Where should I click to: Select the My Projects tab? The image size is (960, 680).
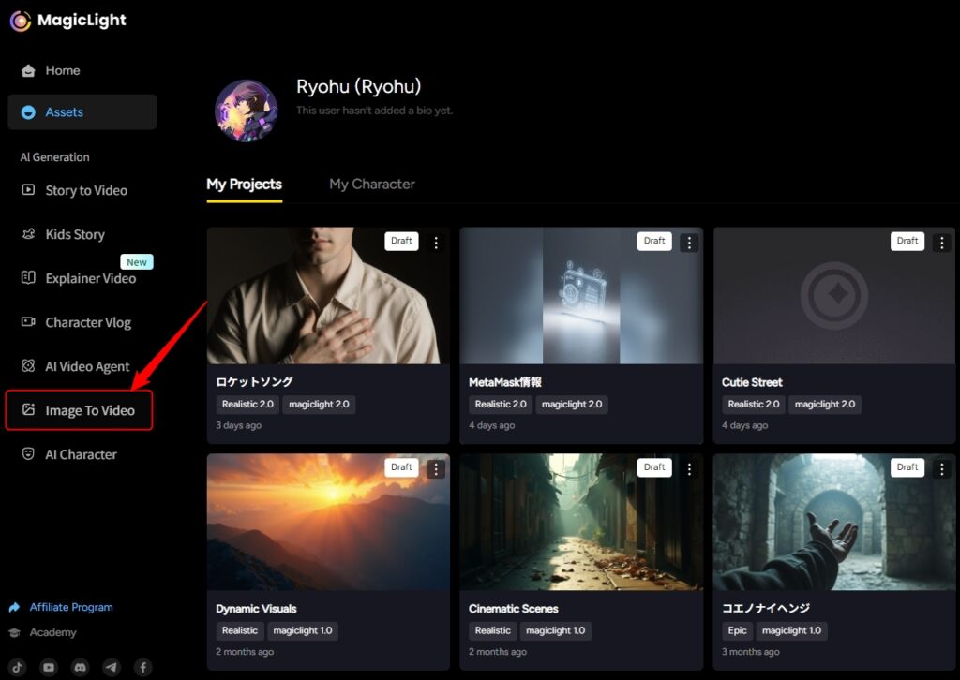tap(244, 184)
